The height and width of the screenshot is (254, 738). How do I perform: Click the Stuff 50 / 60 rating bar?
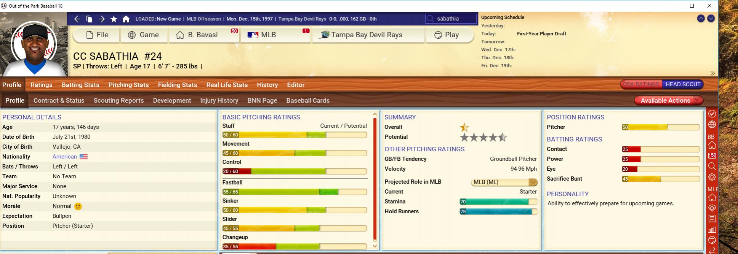[x=295, y=135]
